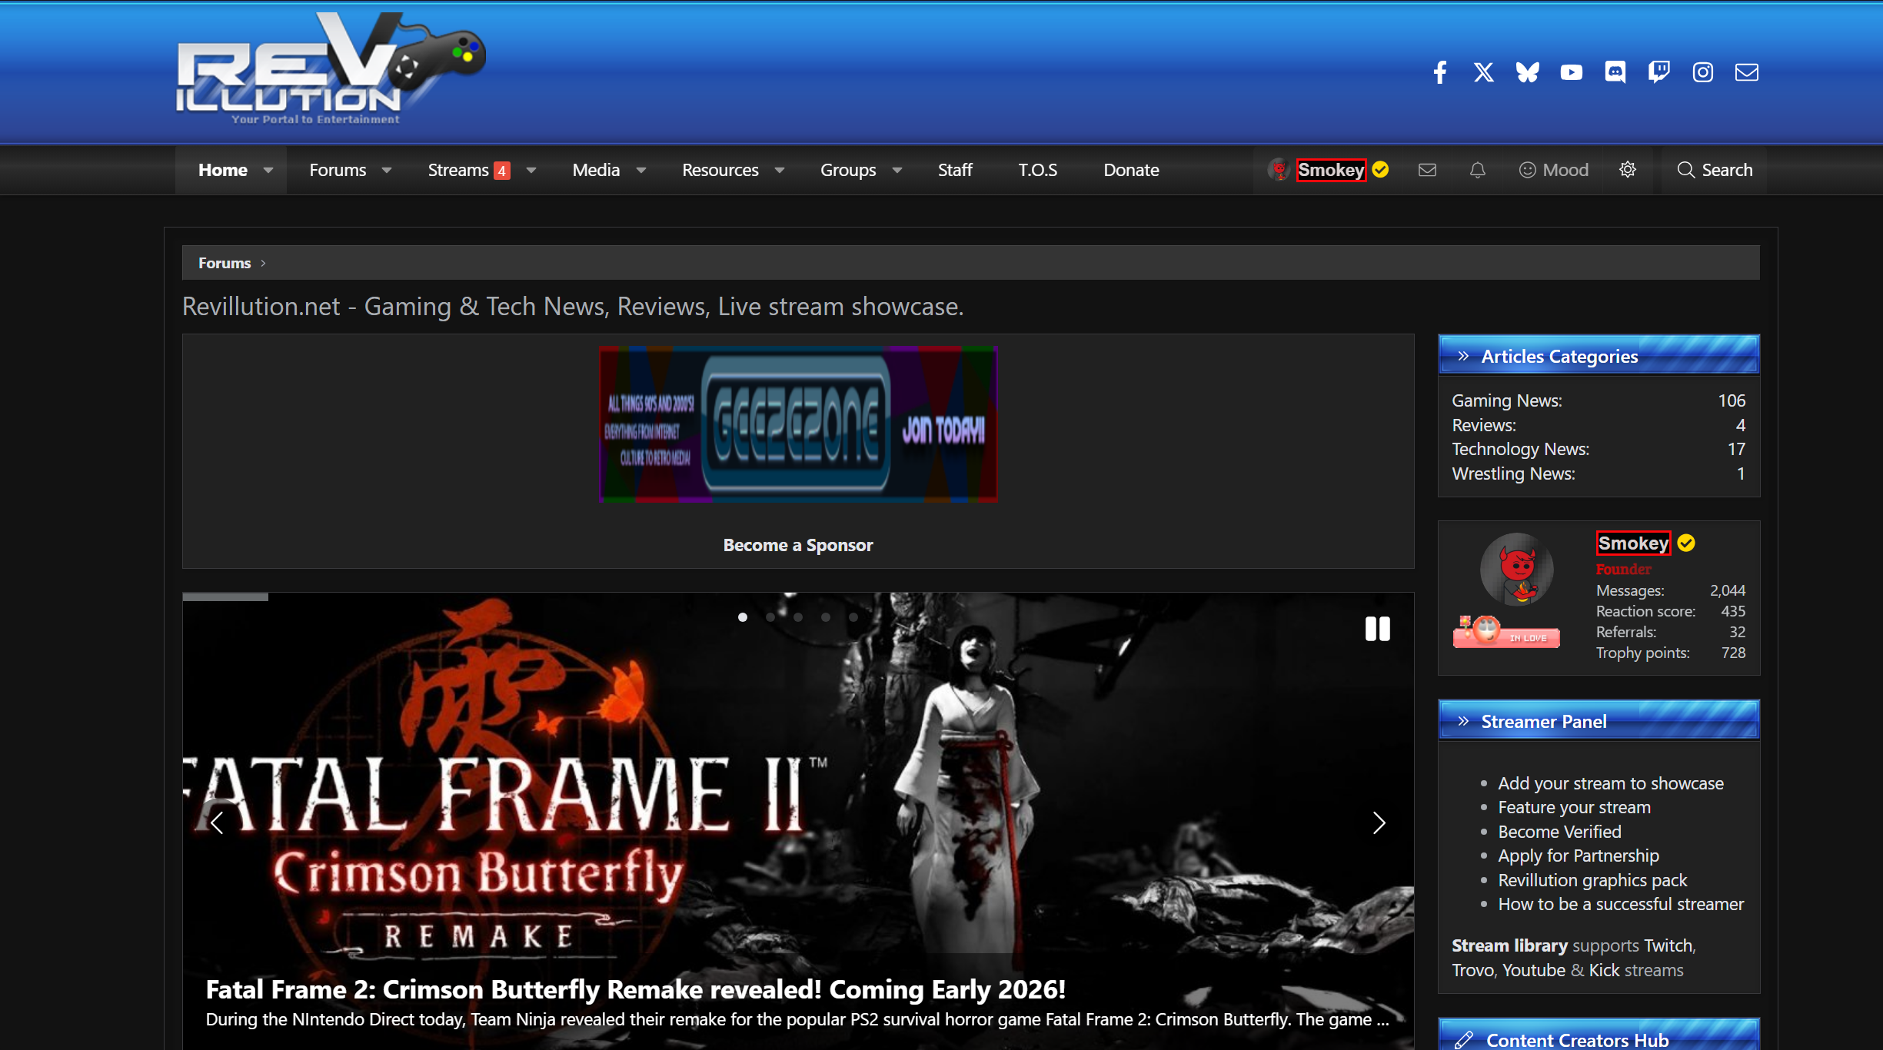Click the Become a Sponsor link
This screenshot has width=1883, height=1050.
pyautogui.click(x=798, y=545)
